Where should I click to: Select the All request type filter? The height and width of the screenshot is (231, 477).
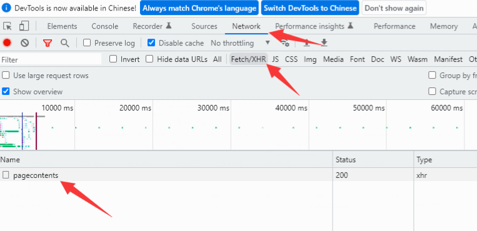217,59
